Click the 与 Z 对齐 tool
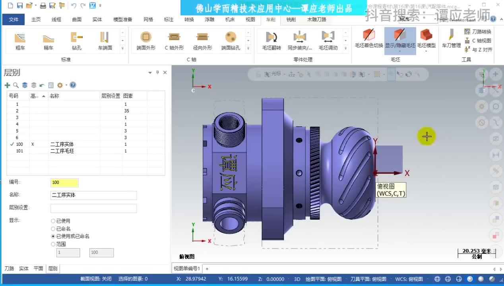 [479, 50]
